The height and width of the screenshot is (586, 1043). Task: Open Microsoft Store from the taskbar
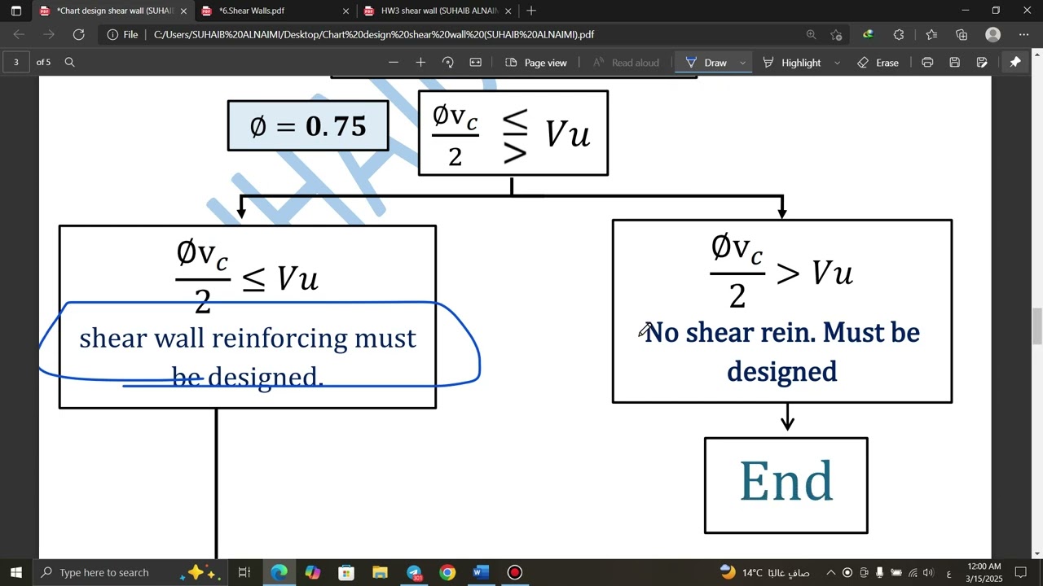pyautogui.click(x=346, y=572)
